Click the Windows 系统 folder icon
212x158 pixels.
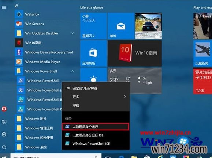[x=19, y=147]
